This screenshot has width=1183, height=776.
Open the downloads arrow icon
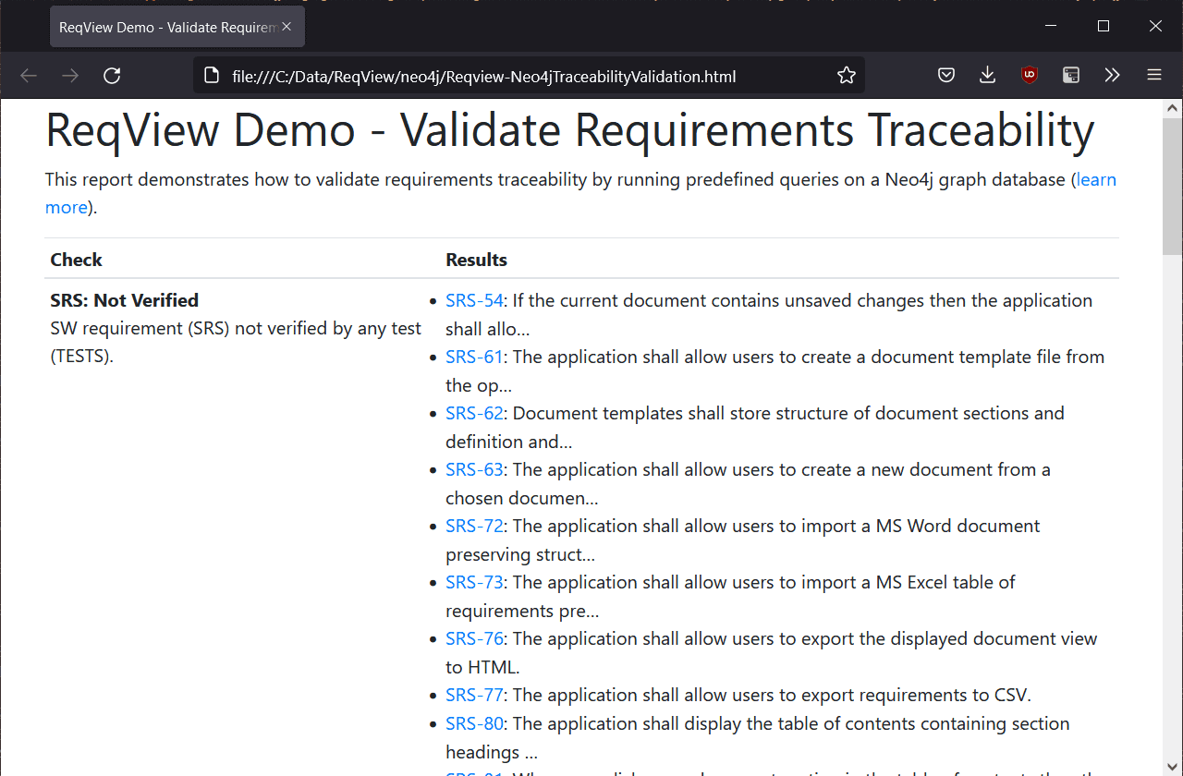(x=988, y=76)
